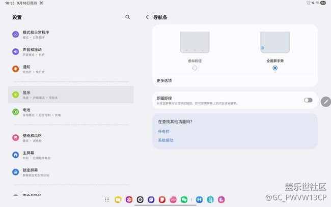
Task: Tap the full-screen gesture preview image
Action: (x=275, y=43)
